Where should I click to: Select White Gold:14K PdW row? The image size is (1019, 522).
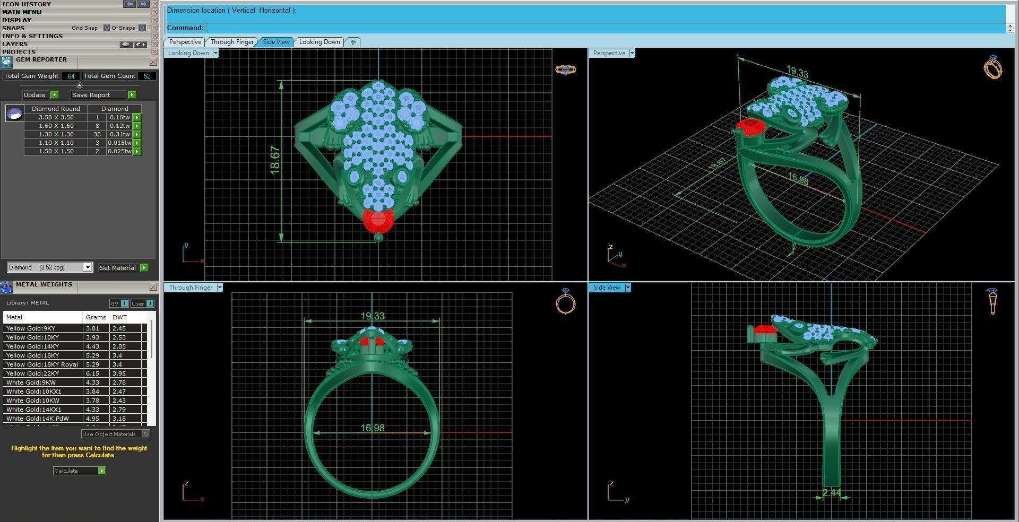pyautogui.click(x=75, y=419)
